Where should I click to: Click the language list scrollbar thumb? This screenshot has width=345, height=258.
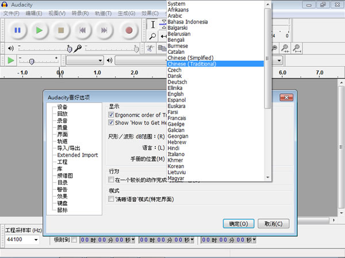click(267, 58)
